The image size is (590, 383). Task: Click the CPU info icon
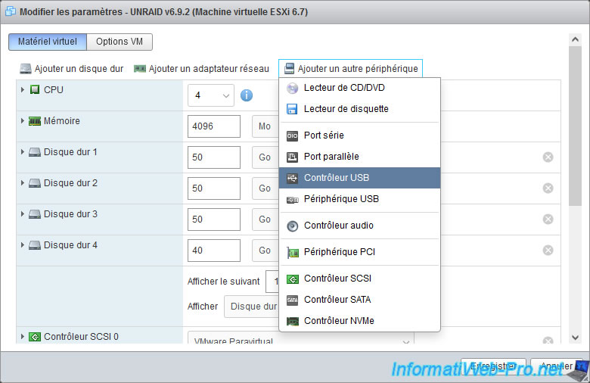click(246, 95)
